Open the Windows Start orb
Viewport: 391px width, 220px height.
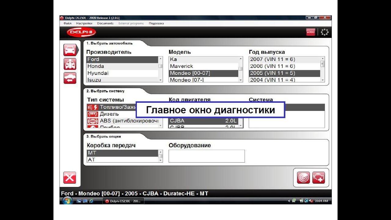pos(67,201)
